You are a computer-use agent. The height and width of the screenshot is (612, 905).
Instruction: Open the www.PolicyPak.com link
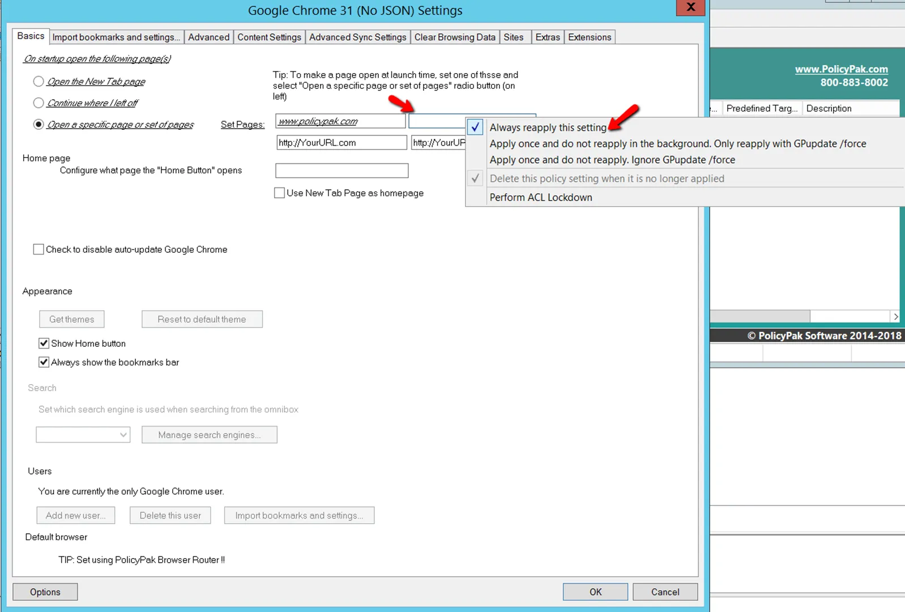tap(841, 69)
